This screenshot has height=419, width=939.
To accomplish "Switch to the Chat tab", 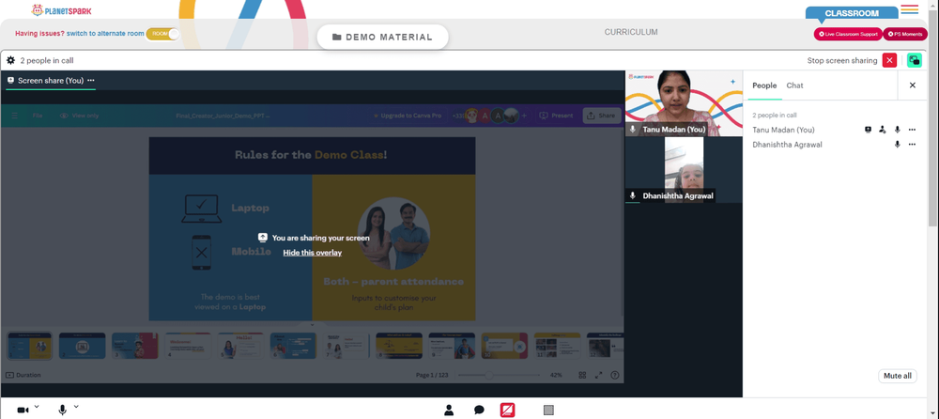I will pos(794,85).
